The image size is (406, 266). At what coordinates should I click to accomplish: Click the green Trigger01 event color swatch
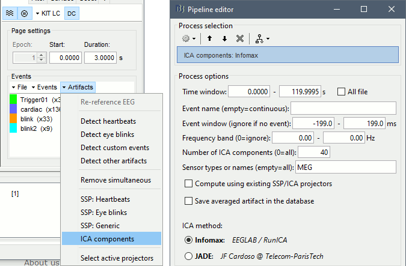pos(15,100)
